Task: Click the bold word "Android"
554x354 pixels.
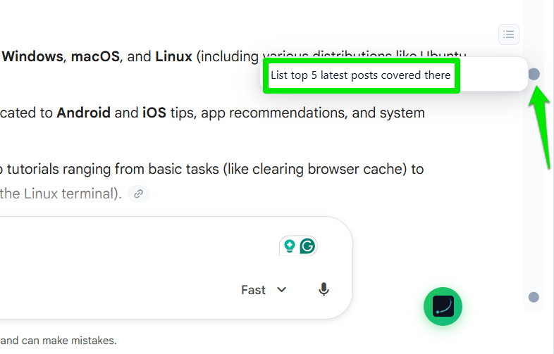Action: point(83,113)
